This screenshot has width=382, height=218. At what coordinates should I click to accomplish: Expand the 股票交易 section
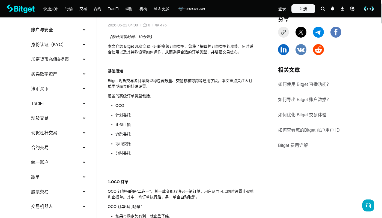[58, 192]
